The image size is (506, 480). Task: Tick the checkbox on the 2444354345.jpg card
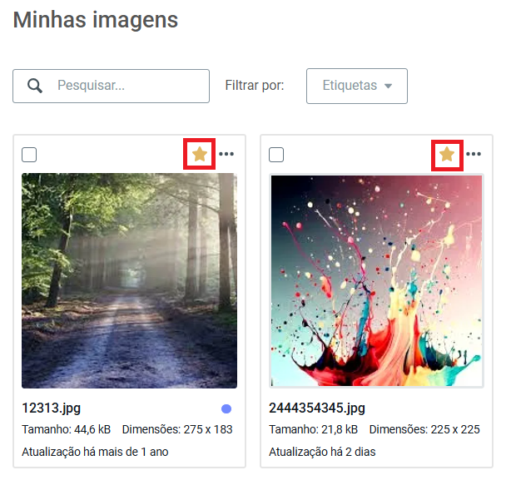276,155
